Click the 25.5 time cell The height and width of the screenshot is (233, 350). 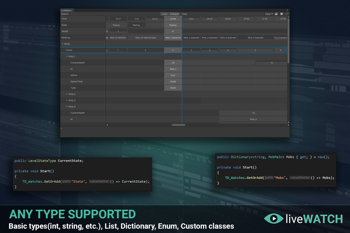(x=191, y=19)
